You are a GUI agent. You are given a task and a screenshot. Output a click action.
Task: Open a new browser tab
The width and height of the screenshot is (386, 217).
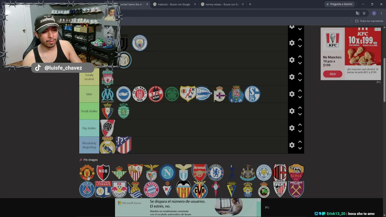pyautogui.click(x=250, y=5)
